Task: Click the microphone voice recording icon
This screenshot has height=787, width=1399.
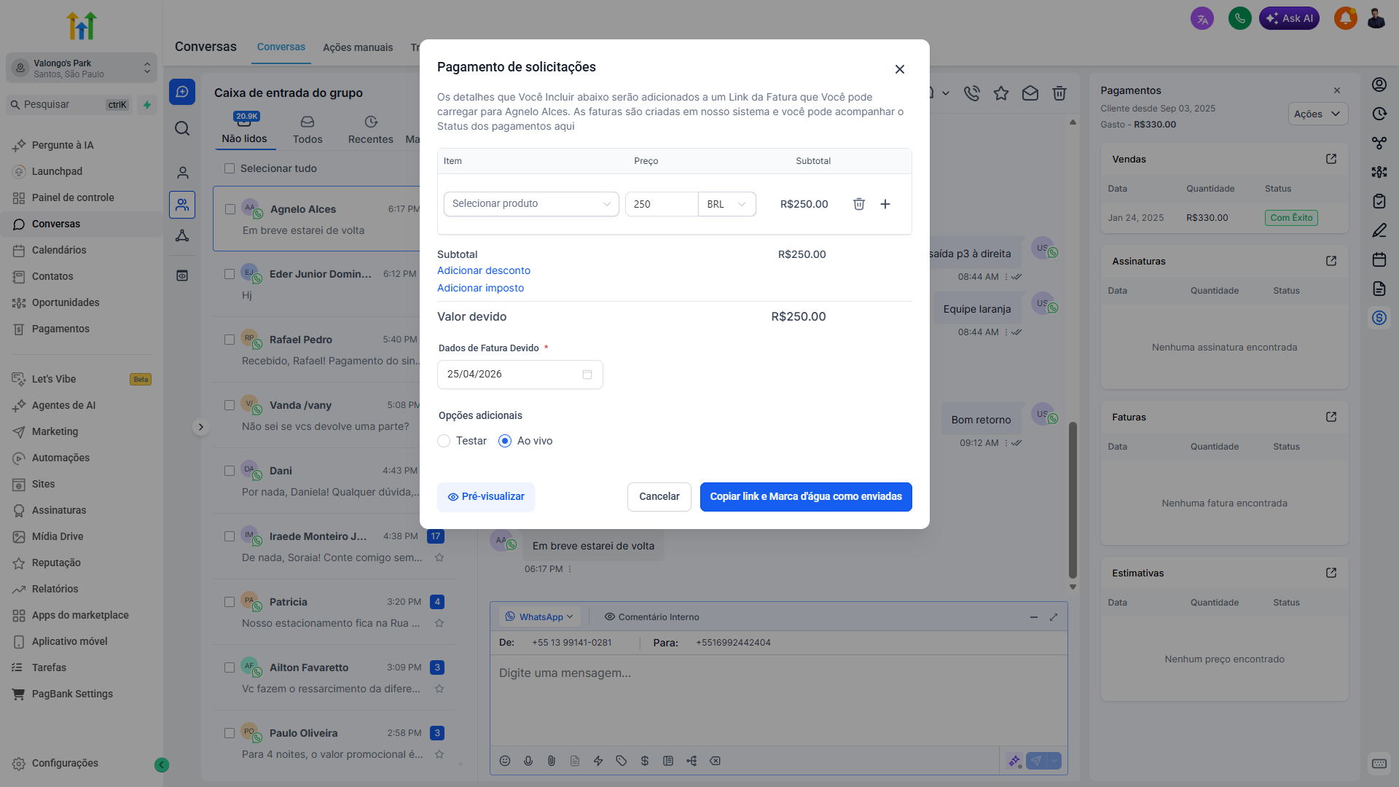Action: pos(528,761)
